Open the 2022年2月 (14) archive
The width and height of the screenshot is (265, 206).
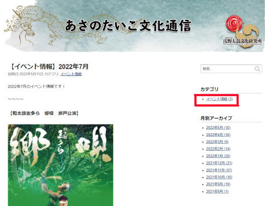[x=218, y=149]
